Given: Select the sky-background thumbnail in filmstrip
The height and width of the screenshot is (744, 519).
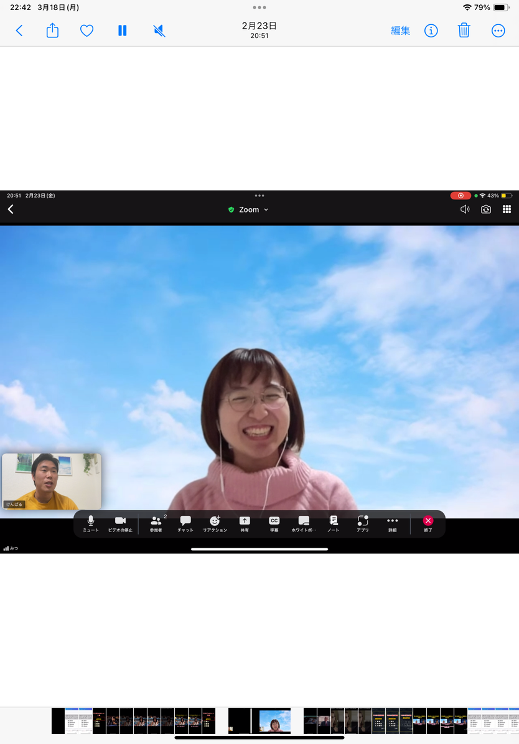Looking at the screenshot, I should pyautogui.click(x=274, y=721).
